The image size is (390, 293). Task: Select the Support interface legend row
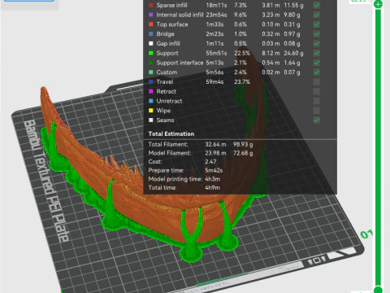coord(234,63)
